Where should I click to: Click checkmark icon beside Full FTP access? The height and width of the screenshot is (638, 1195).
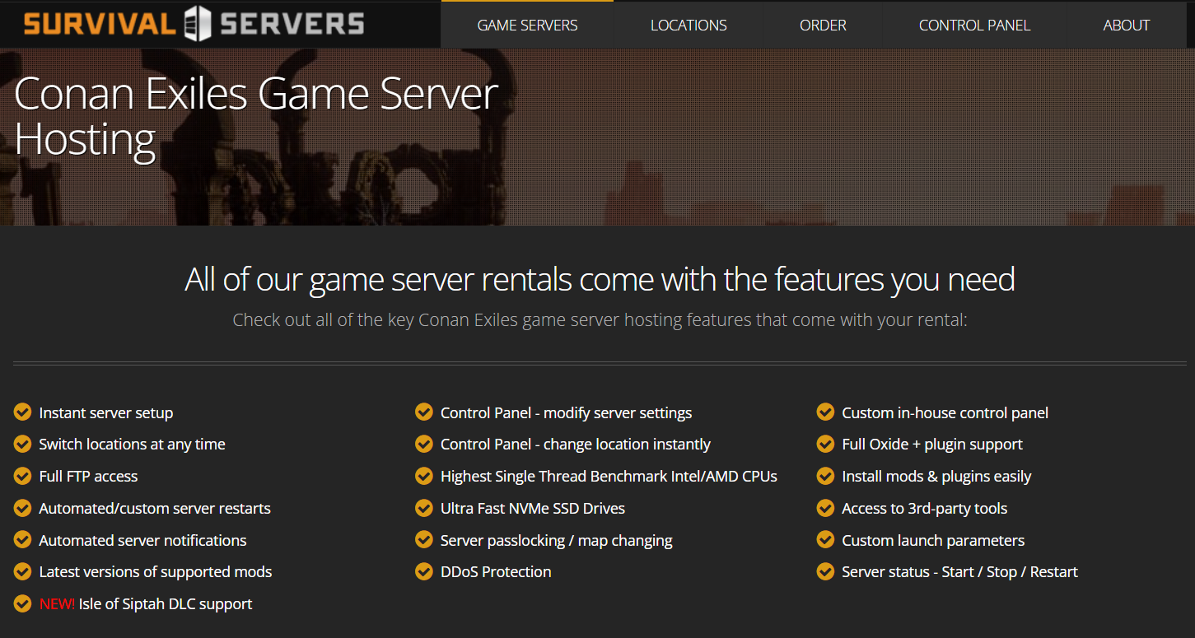[x=23, y=476]
